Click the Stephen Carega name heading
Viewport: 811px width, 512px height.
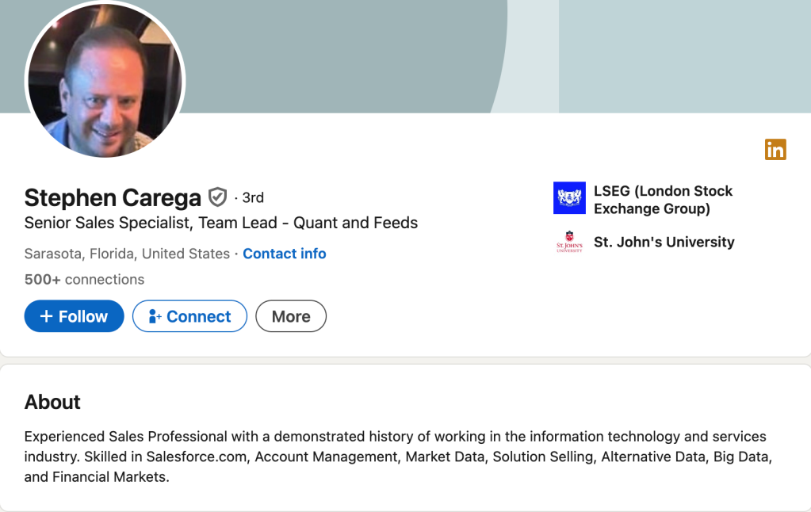click(113, 197)
